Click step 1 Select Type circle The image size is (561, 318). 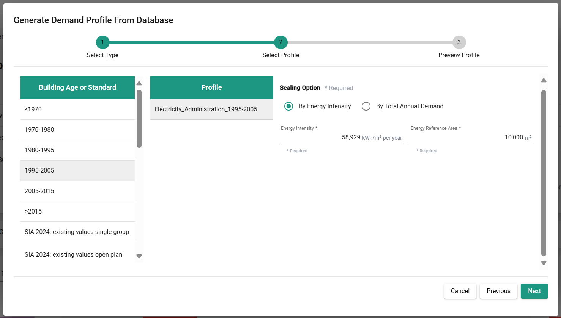[102, 42]
